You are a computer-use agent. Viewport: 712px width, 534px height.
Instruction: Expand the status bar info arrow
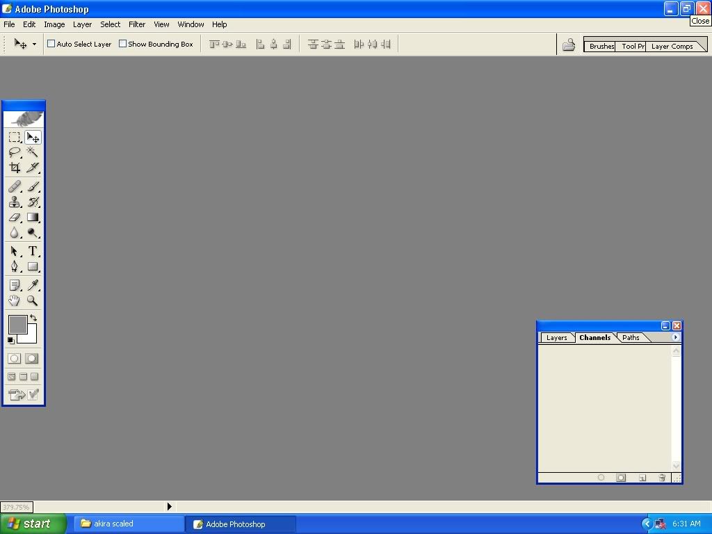pyautogui.click(x=169, y=507)
